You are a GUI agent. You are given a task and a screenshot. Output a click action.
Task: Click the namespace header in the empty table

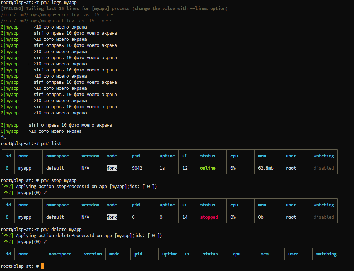click(x=60, y=254)
